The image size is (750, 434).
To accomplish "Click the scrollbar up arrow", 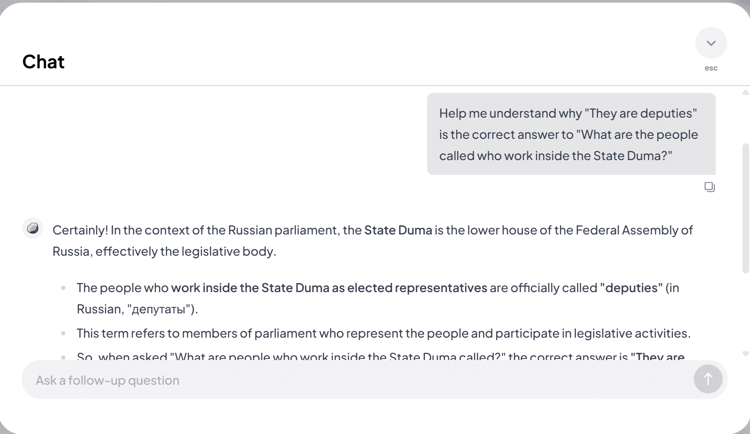I will tap(745, 92).
